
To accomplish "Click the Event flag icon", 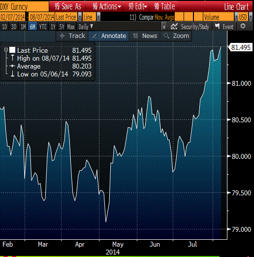I will (x=218, y=26).
